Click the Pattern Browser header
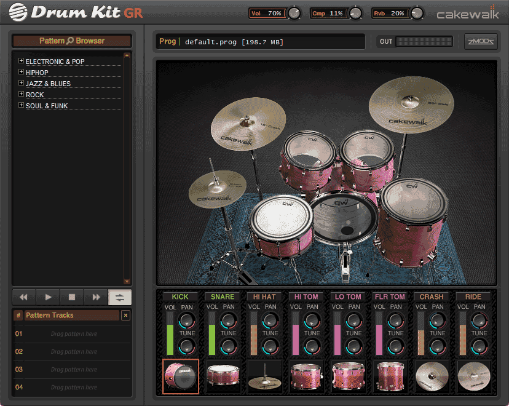Screen dimensions: 509x406 (x=72, y=41)
